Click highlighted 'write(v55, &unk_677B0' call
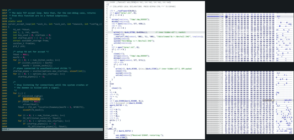294x140 pixels. click(x=130, y=32)
